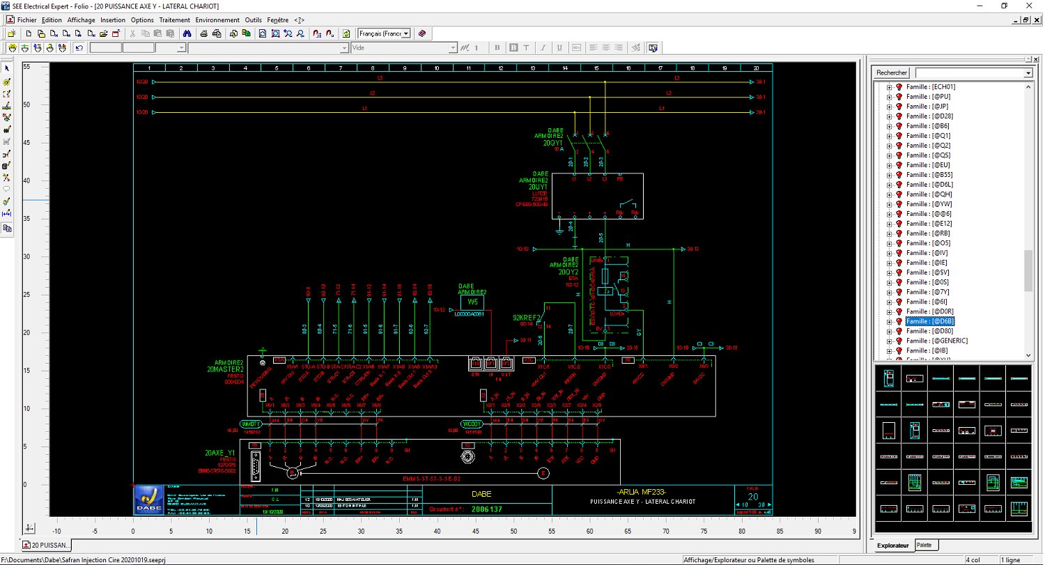Image resolution: width=1045 pixels, height=565 pixels.
Task: Click the new blank folio icon
Action: click(x=29, y=33)
